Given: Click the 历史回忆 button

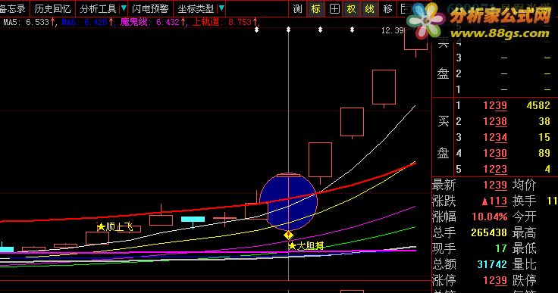Looking at the screenshot, I should [x=52, y=9].
